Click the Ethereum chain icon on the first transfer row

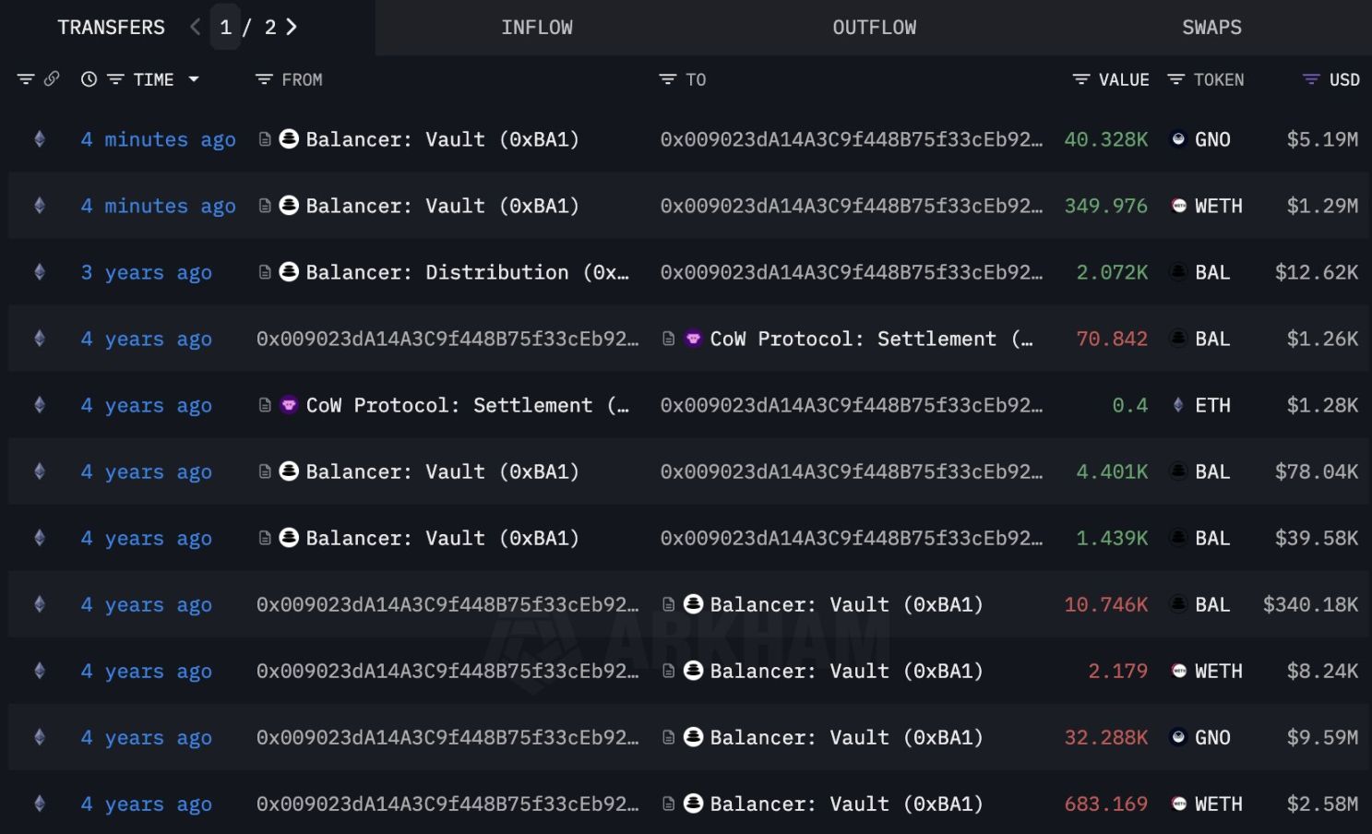pos(39,139)
